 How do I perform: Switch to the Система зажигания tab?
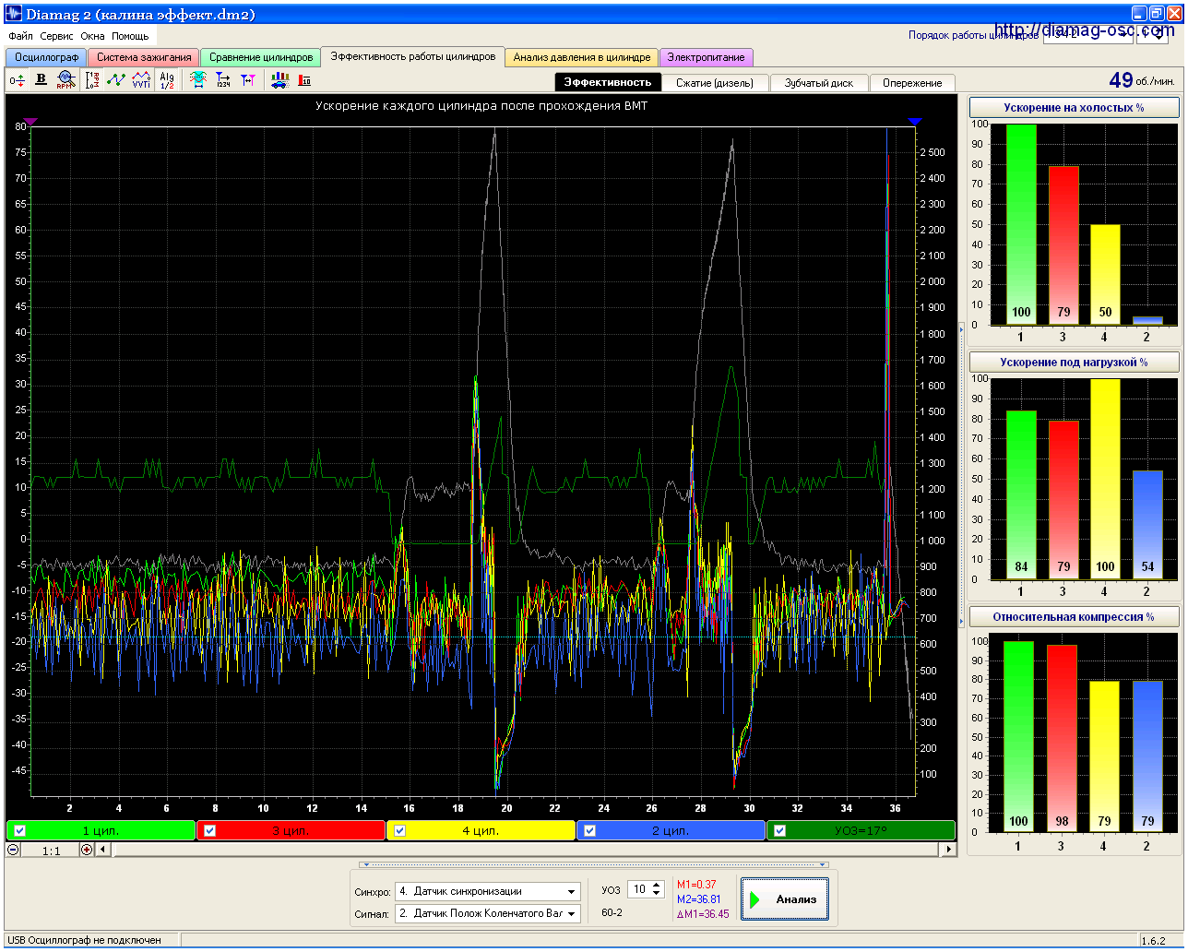pyautogui.click(x=144, y=57)
